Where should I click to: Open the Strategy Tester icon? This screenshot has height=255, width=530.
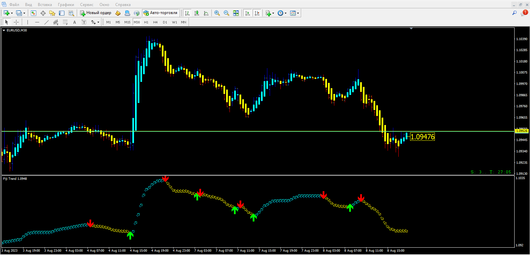click(x=71, y=13)
